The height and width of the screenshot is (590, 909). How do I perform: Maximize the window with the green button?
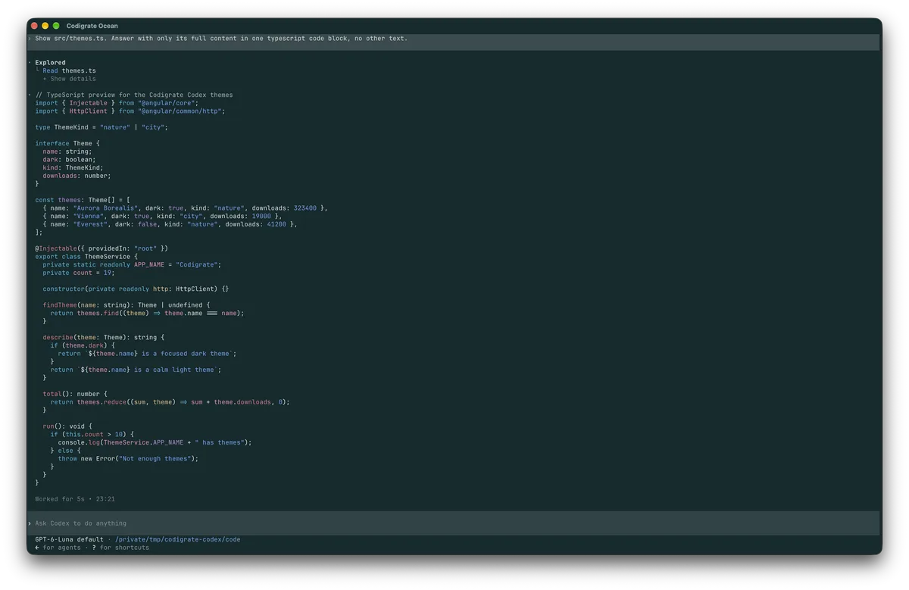(x=56, y=26)
